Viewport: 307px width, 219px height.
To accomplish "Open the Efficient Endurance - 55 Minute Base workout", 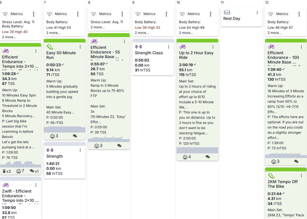I will 105,52.
